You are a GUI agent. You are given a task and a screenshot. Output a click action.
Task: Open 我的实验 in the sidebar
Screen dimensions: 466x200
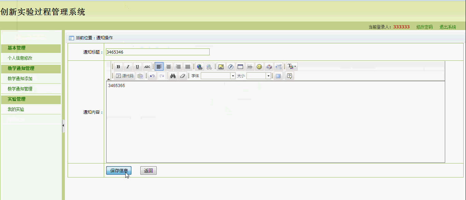tap(16, 109)
